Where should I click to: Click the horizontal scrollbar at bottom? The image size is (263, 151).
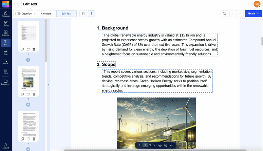(x=155, y=150)
